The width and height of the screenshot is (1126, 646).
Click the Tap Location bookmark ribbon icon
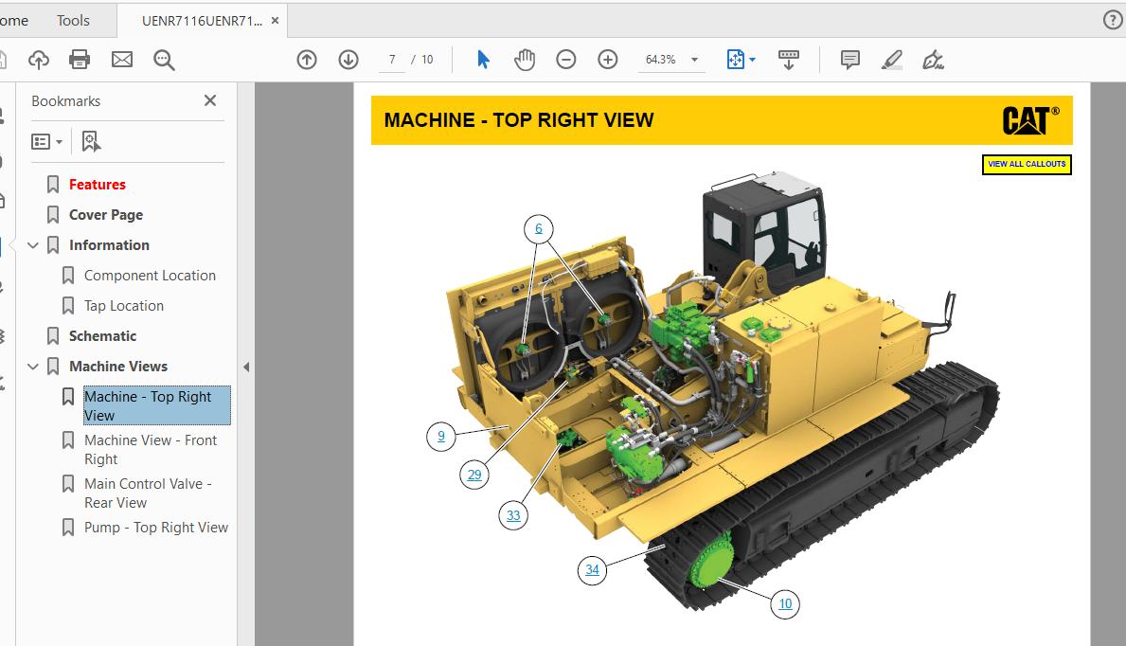tap(68, 305)
